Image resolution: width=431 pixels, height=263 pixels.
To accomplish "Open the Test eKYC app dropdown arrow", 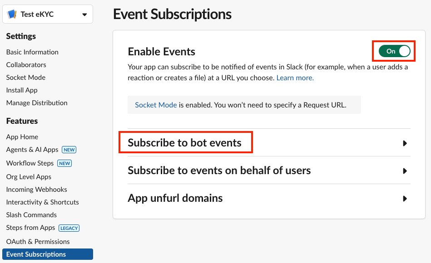I will coord(84,15).
